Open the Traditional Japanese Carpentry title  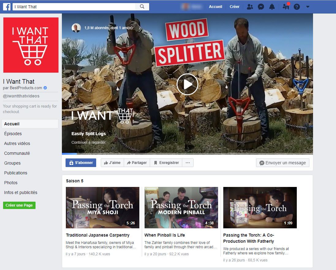pyautogui.click(x=98, y=235)
